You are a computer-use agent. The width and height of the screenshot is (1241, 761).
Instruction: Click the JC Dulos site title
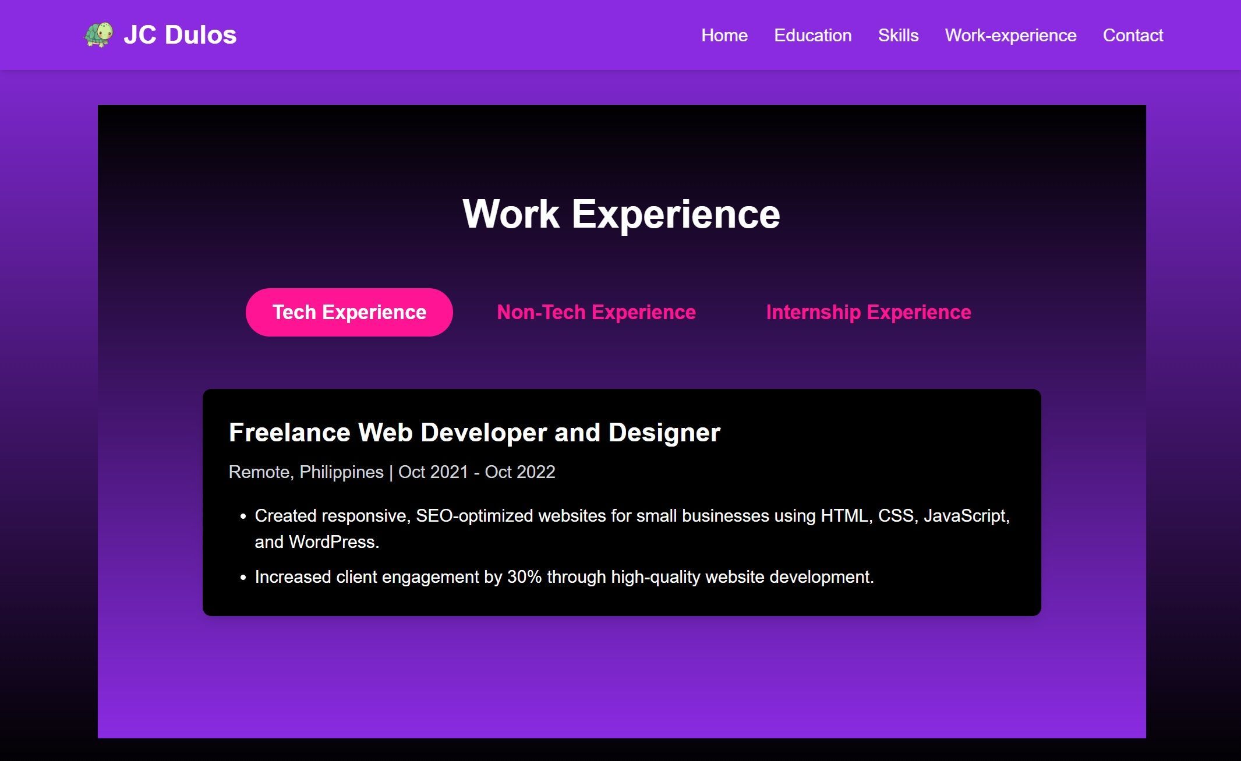180,35
